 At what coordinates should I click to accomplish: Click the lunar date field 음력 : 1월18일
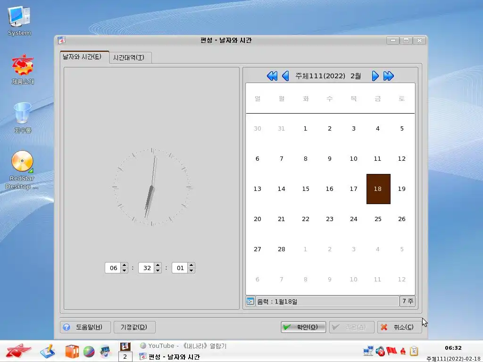pos(327,301)
